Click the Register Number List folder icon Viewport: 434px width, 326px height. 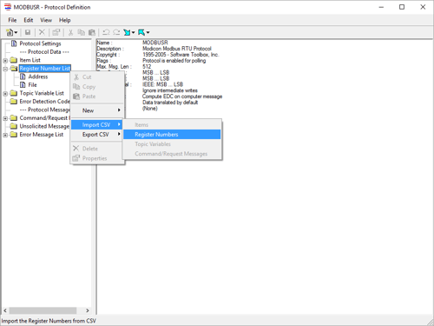[14, 69]
